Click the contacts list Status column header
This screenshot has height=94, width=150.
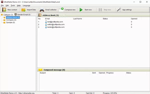pyautogui.click(x=105, y=19)
